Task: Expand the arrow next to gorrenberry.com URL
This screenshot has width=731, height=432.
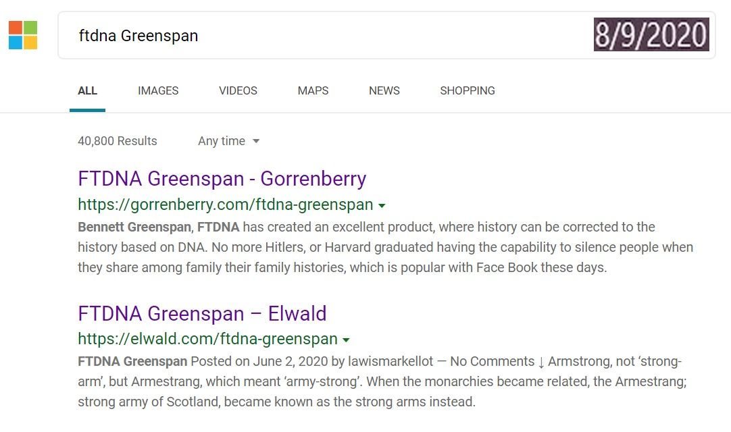Action: 382,205
